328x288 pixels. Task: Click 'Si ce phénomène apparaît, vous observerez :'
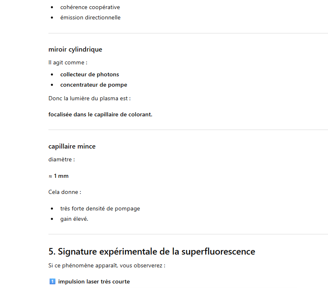pyautogui.click(x=107, y=265)
